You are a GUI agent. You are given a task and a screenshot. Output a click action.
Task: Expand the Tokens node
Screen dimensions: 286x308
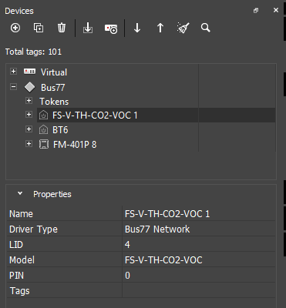pos(29,101)
